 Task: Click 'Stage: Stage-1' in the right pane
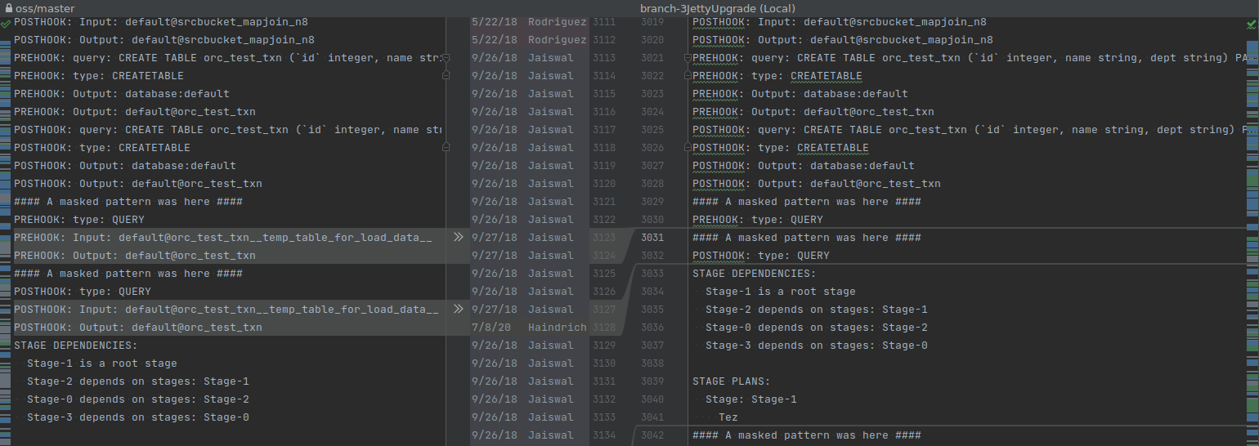[x=751, y=399]
